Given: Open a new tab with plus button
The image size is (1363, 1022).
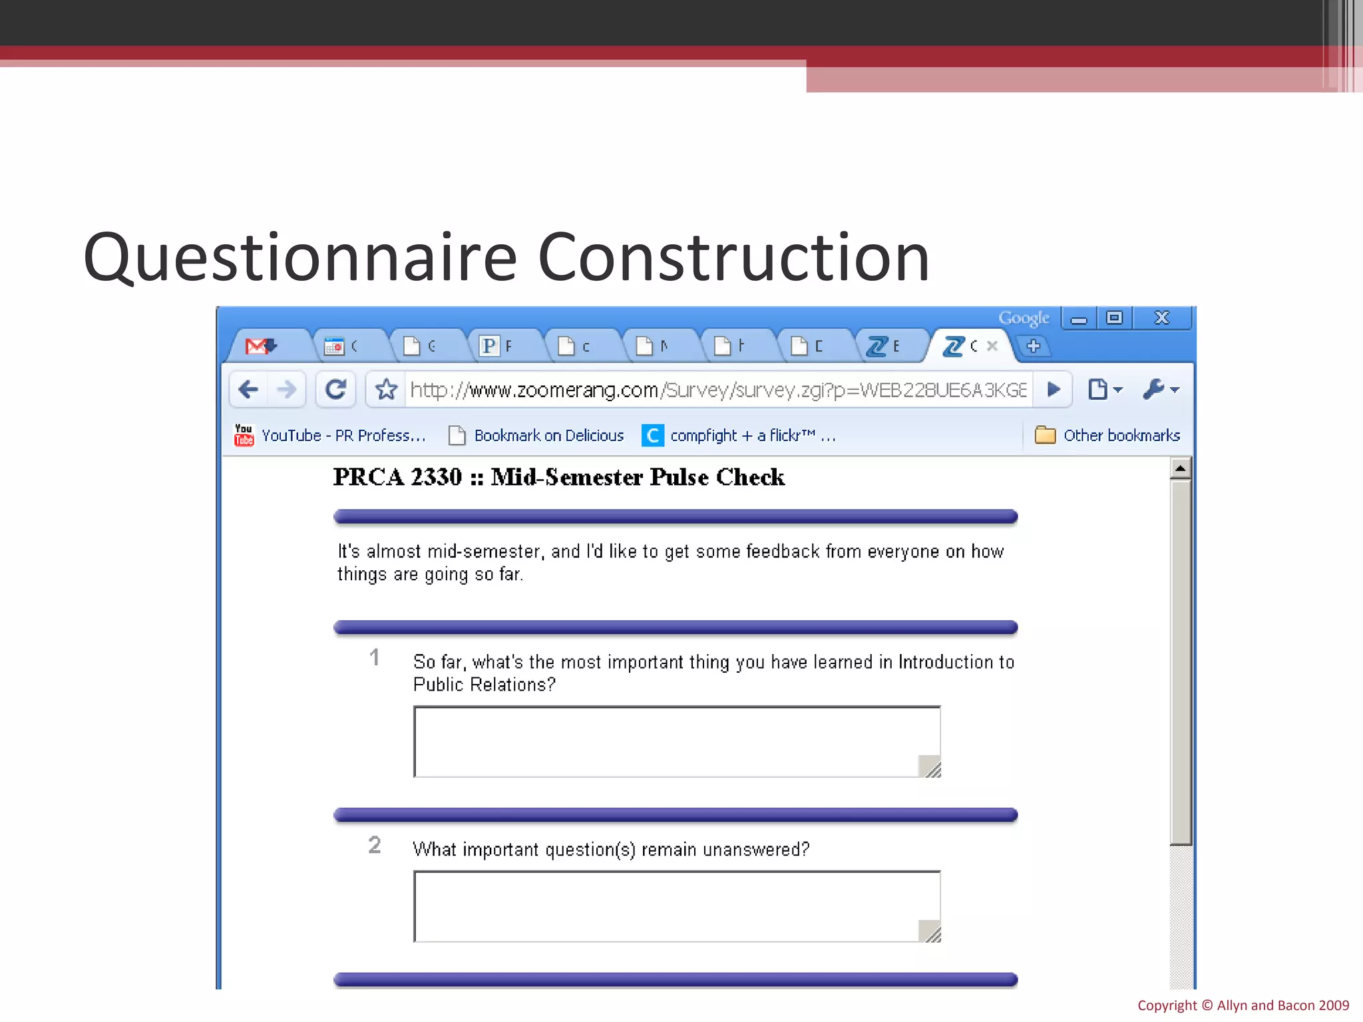Looking at the screenshot, I should 1034,346.
